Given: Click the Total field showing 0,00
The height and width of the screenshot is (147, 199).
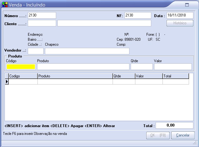Looking at the screenshot, I should click(174, 125).
